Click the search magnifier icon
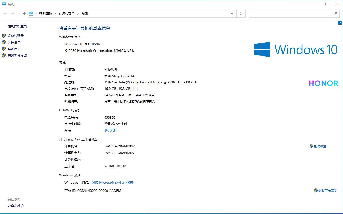This screenshot has height=214, width=343. click(x=335, y=13)
